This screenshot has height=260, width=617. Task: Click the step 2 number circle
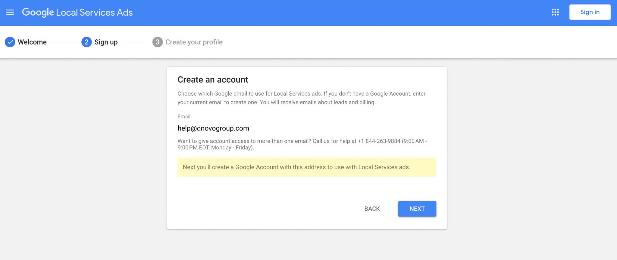(x=86, y=42)
